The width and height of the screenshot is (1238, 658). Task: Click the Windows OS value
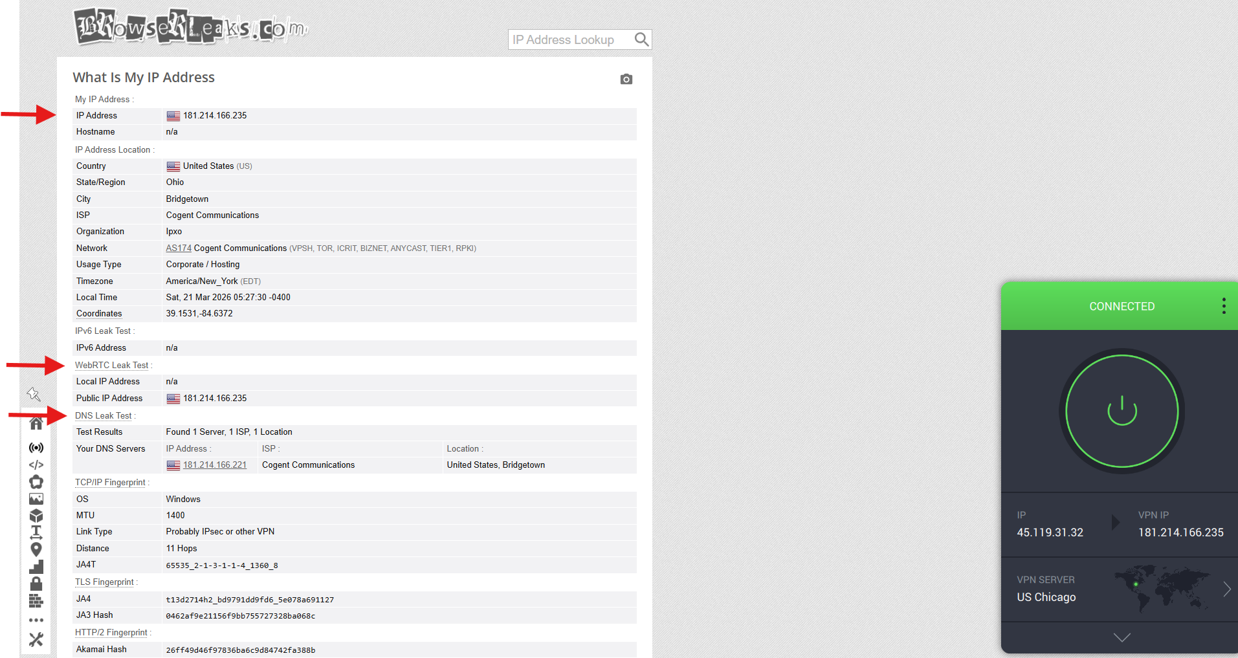pos(183,499)
